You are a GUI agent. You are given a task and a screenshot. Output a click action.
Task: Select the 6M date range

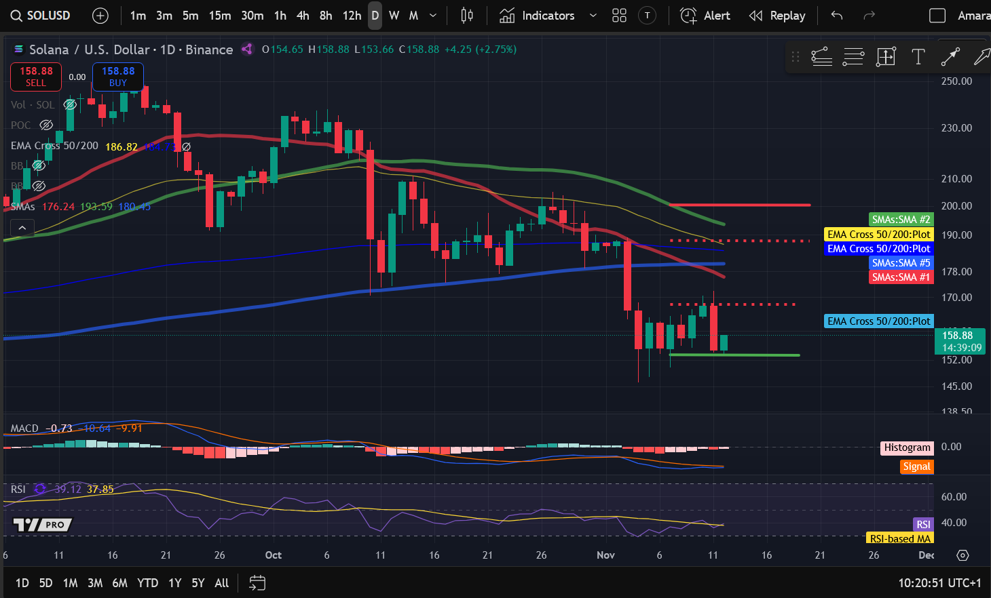(119, 582)
